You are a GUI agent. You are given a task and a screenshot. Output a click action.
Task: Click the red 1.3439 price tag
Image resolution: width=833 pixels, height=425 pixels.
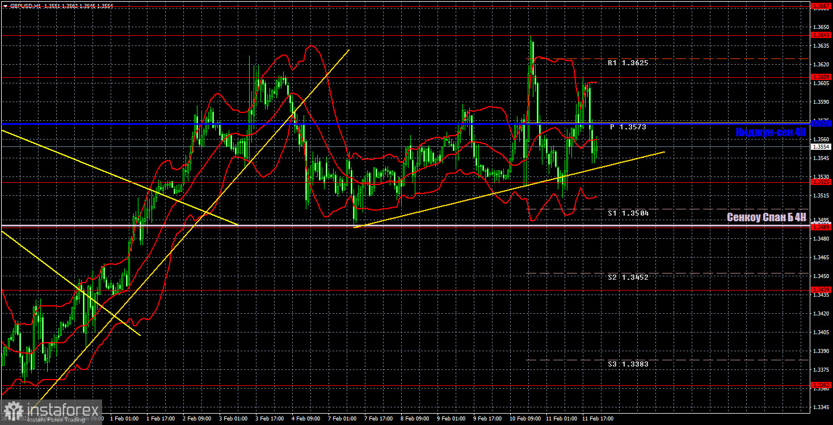click(x=821, y=290)
